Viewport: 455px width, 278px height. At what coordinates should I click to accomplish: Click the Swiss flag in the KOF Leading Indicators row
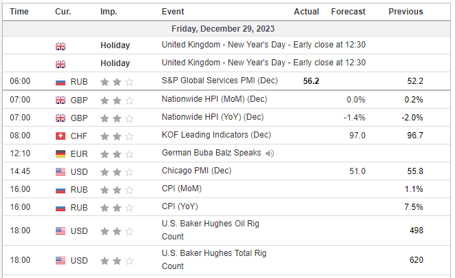(x=61, y=136)
